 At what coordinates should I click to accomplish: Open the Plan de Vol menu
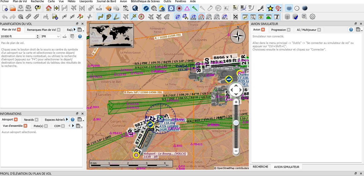[x=20, y=1]
